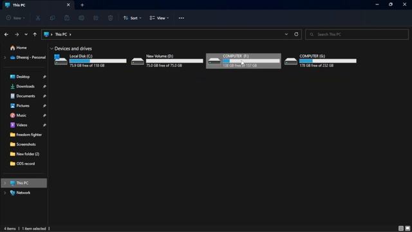
Task: Close the This PC tab
Action: [x=68, y=5]
